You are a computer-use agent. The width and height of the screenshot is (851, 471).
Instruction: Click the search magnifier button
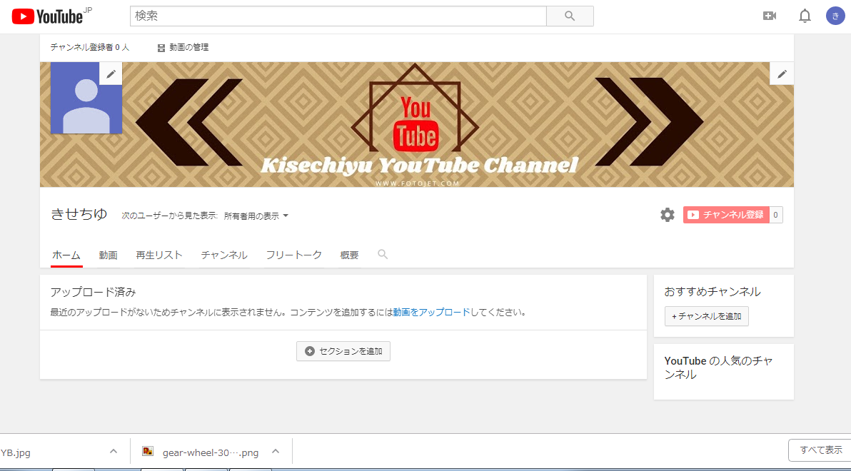pyautogui.click(x=569, y=16)
